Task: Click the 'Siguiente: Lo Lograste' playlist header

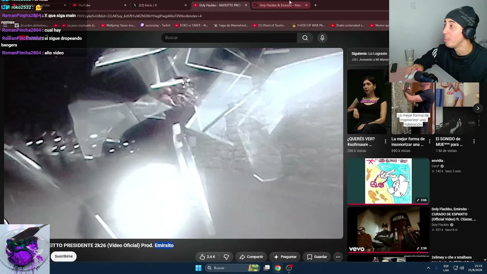Action: (369, 54)
